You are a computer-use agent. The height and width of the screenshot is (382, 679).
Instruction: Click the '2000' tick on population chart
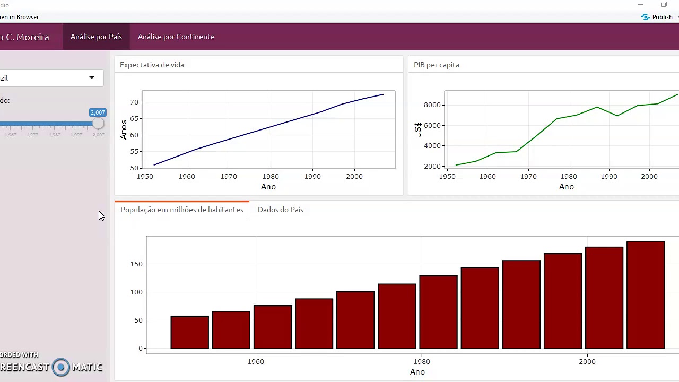coord(587,361)
